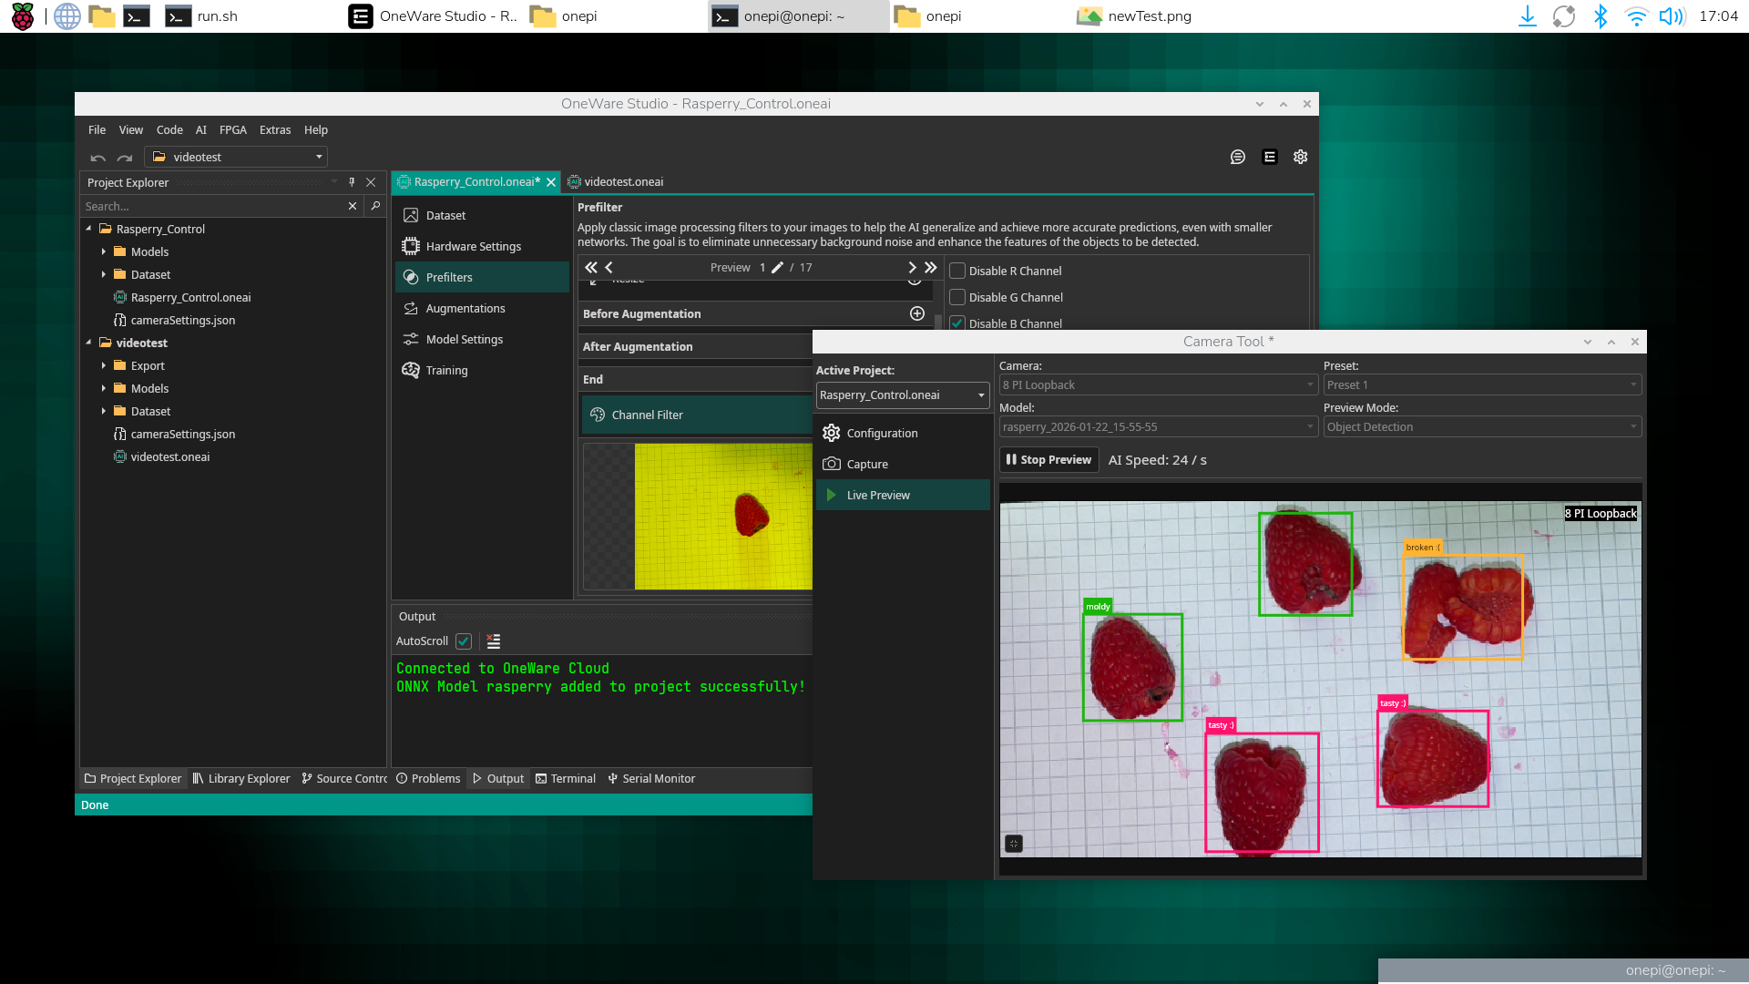The image size is (1749, 984).
Task: Open the Training section
Action: [x=446, y=370]
